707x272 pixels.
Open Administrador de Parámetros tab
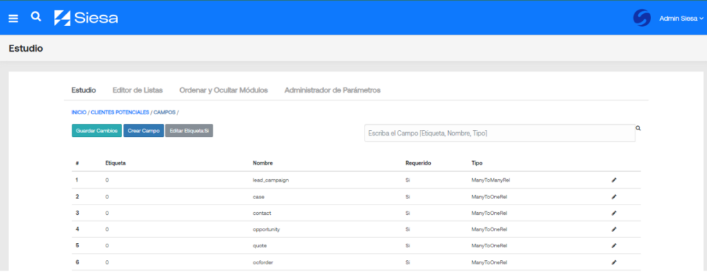[x=332, y=90]
